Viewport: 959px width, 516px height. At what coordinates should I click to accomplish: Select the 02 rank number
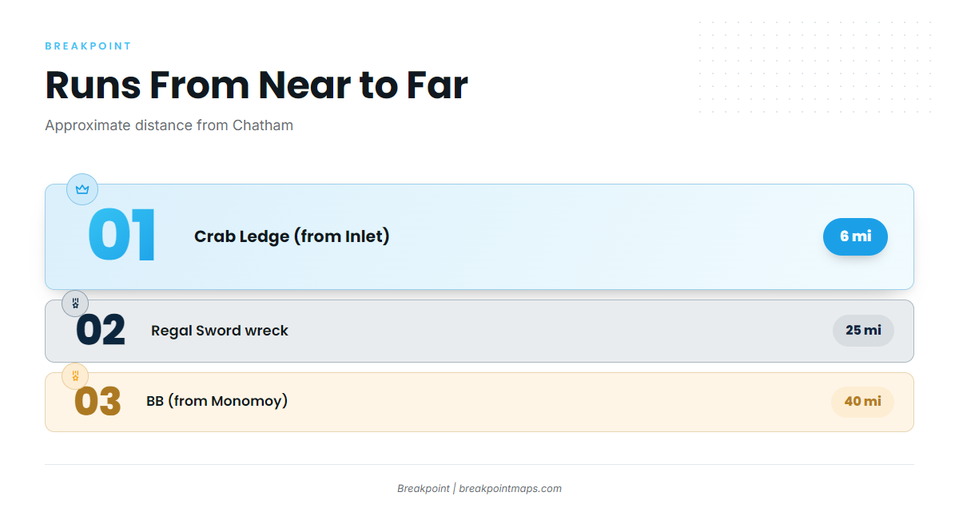[101, 331]
